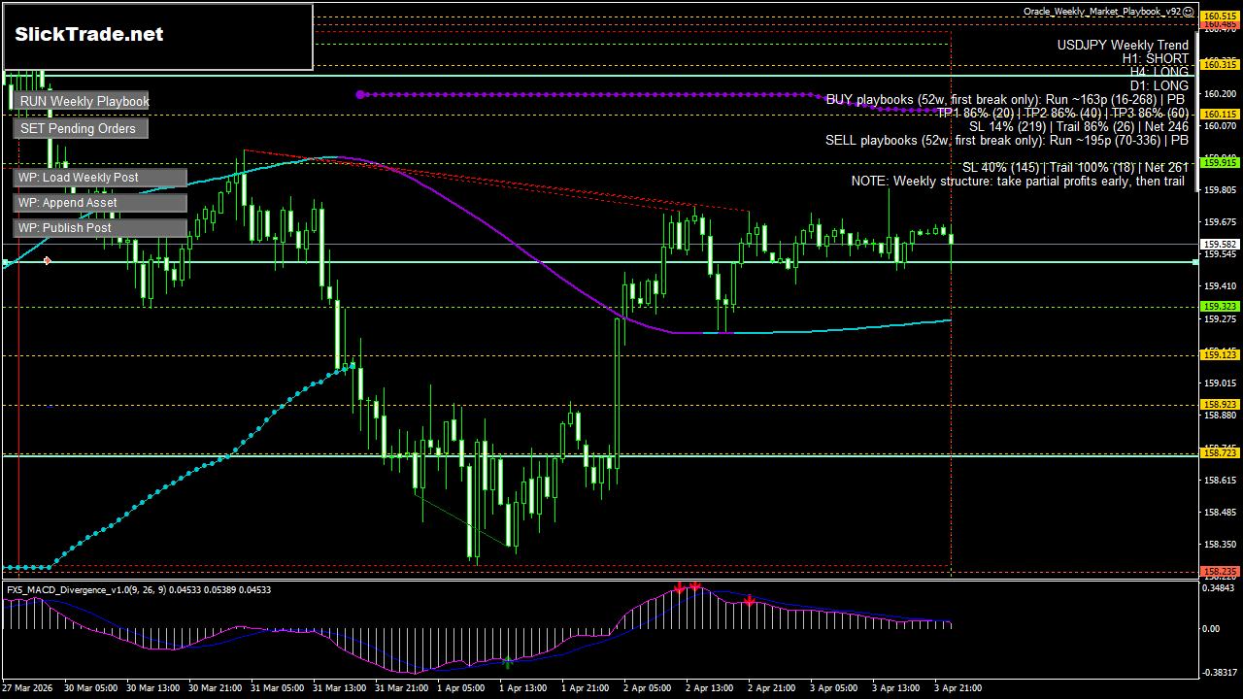Click the -0.38317 MACD scale value
Viewport: 1243px width, 699px height.
click(1220, 672)
